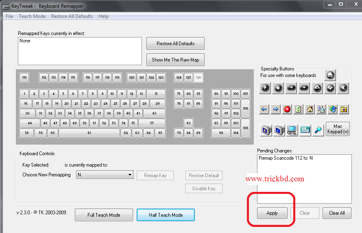Click the Mac Keypad (=) button

click(x=338, y=129)
